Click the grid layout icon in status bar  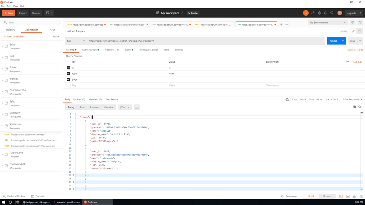click(x=348, y=196)
